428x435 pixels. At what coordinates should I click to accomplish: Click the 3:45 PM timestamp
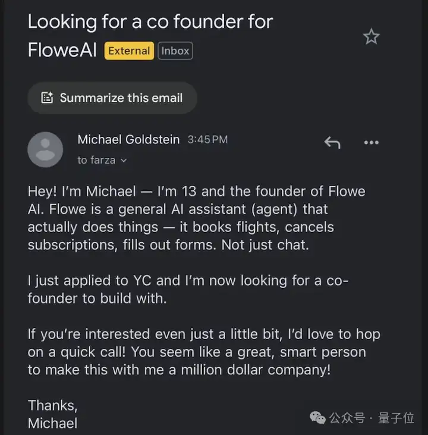[207, 140]
